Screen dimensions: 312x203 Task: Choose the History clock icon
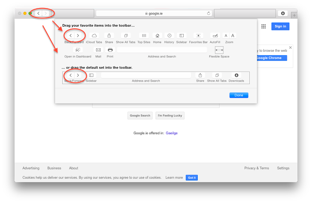[x=169, y=36]
